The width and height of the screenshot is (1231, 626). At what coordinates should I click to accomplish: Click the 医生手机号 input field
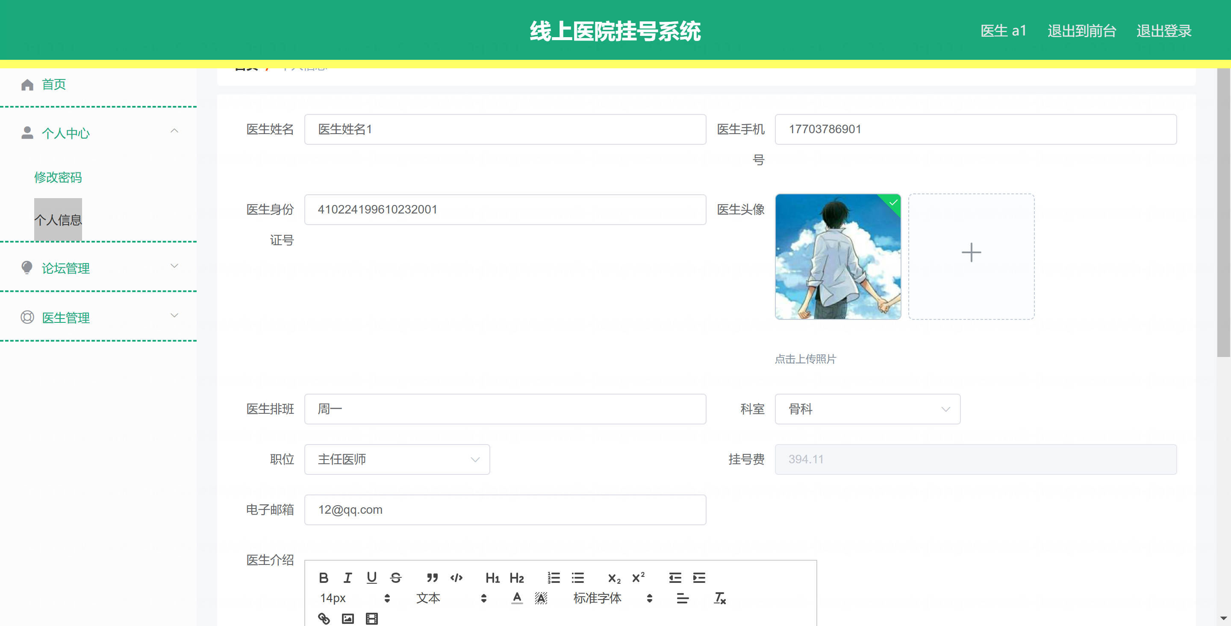(976, 129)
